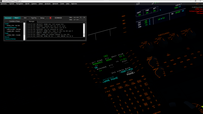Open the Vehicle menu
Viewport: 203px width, 114px height.
tap(11, 4)
